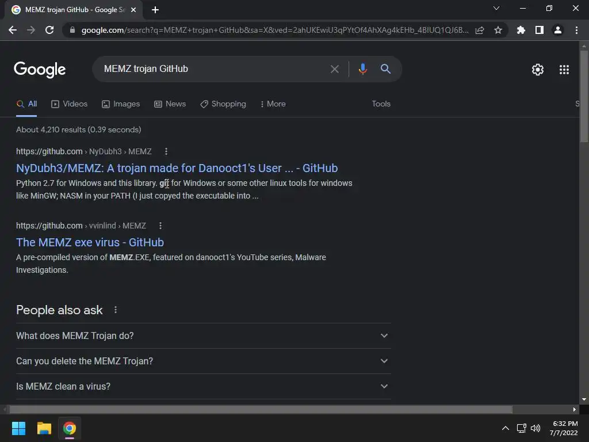
Task: Click Chrome icon in taskbar
Action: pos(70,428)
